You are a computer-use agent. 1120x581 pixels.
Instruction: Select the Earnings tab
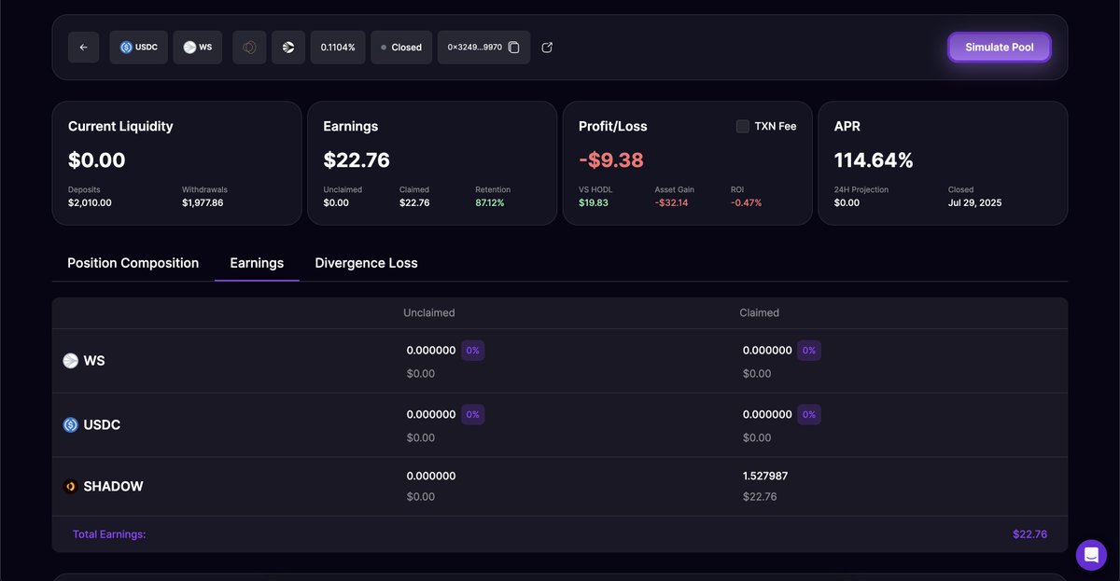(257, 263)
